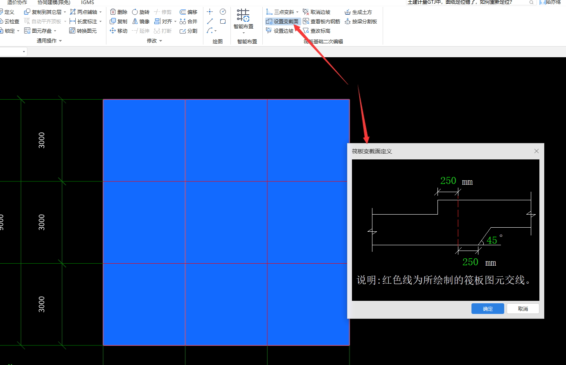Select the 移动 move tool
The width and height of the screenshot is (566, 365).
(x=119, y=31)
